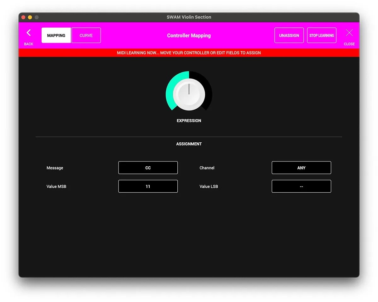Select the empty Value LSB field
The width and height of the screenshot is (378, 302).
[x=301, y=186]
